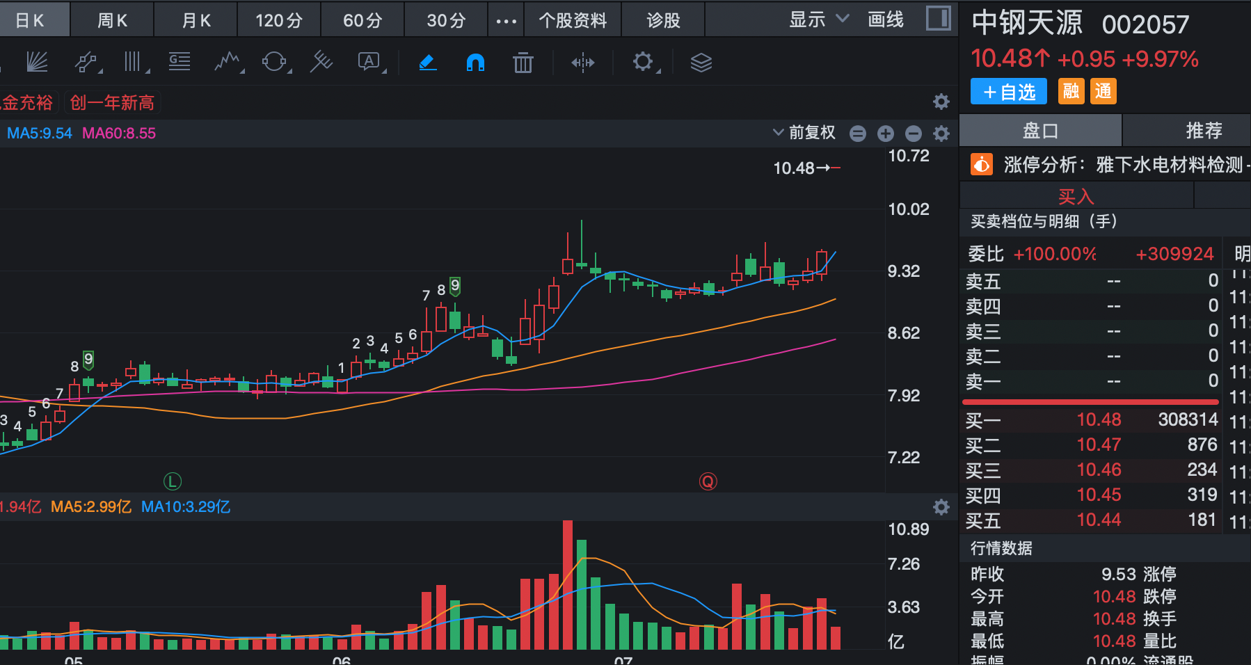
Task: Open more periods via ellipsis button
Action: (x=506, y=21)
